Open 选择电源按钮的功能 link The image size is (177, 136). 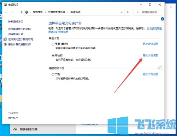point(19,29)
